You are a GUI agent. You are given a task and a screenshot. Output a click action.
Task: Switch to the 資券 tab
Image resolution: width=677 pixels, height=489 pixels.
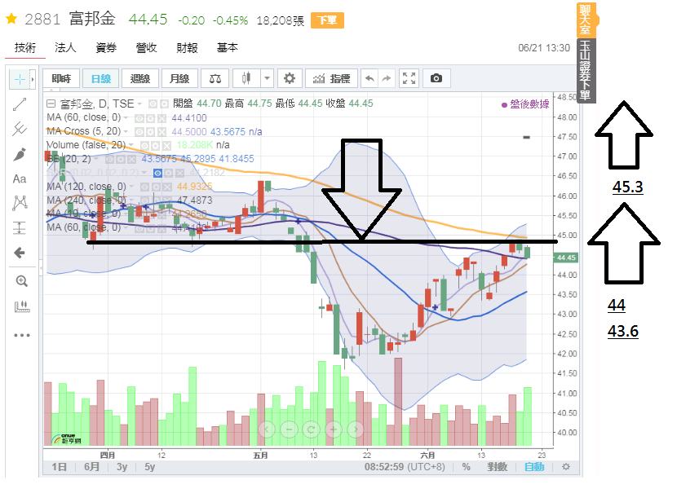tap(106, 47)
